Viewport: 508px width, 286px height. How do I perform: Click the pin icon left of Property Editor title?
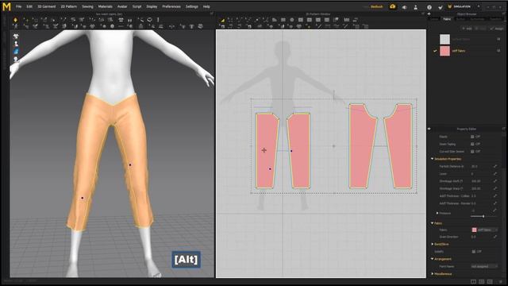tap(429, 129)
